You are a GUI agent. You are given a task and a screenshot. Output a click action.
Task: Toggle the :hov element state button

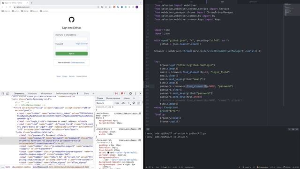pos(117,103)
